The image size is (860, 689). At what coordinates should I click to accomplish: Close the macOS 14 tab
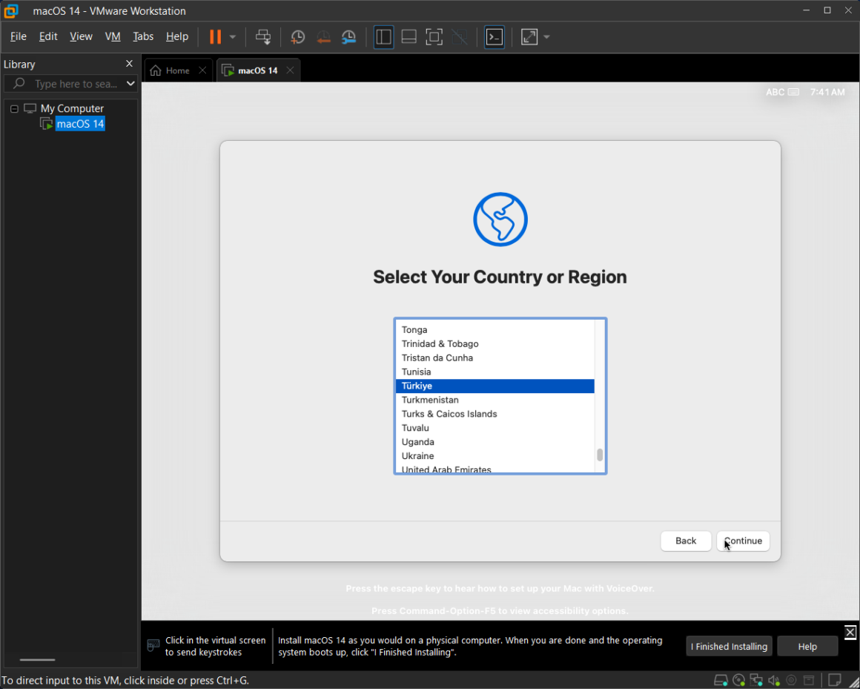(290, 70)
